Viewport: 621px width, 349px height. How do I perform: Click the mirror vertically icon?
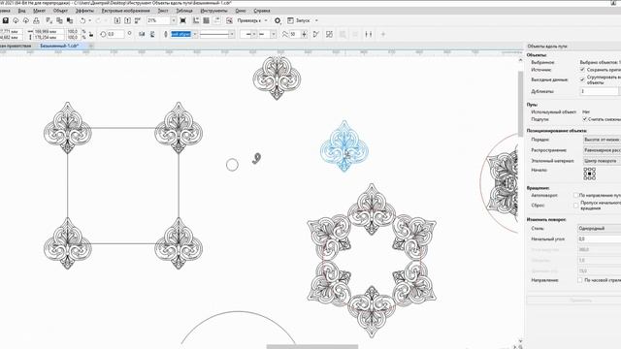click(152, 35)
